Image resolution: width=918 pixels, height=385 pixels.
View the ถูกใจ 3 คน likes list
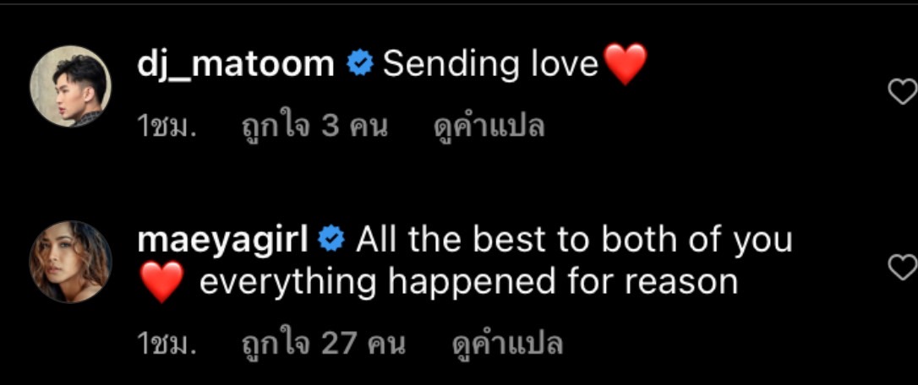[x=315, y=126]
